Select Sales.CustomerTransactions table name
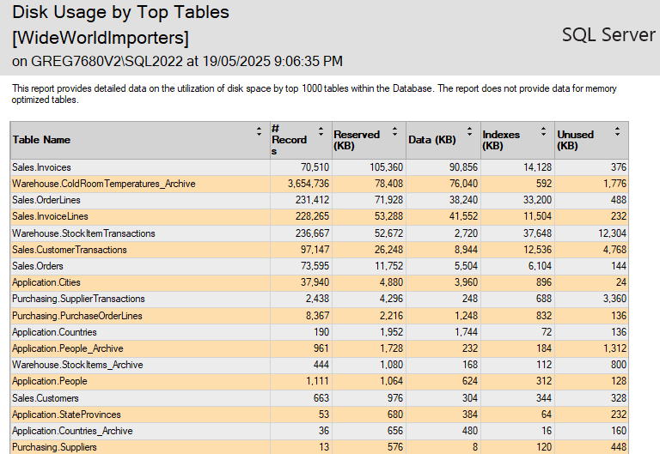Image resolution: width=660 pixels, height=454 pixels. click(70, 250)
